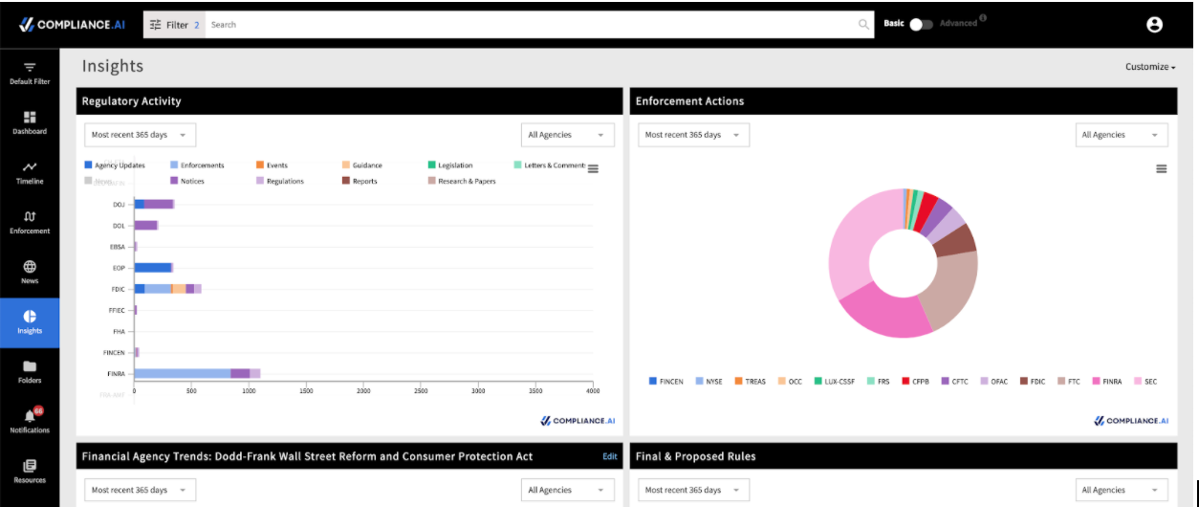Toggle Letters & Comments legend series

tap(550, 165)
